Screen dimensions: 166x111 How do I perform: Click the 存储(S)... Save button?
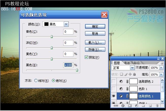tap(95, 49)
